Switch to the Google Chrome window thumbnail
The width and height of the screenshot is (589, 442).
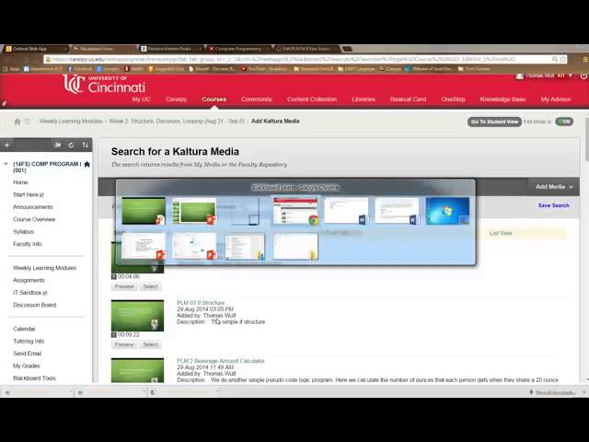tap(295, 211)
